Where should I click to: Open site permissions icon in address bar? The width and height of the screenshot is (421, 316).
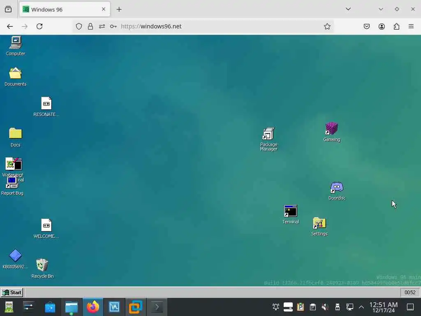[x=102, y=26]
